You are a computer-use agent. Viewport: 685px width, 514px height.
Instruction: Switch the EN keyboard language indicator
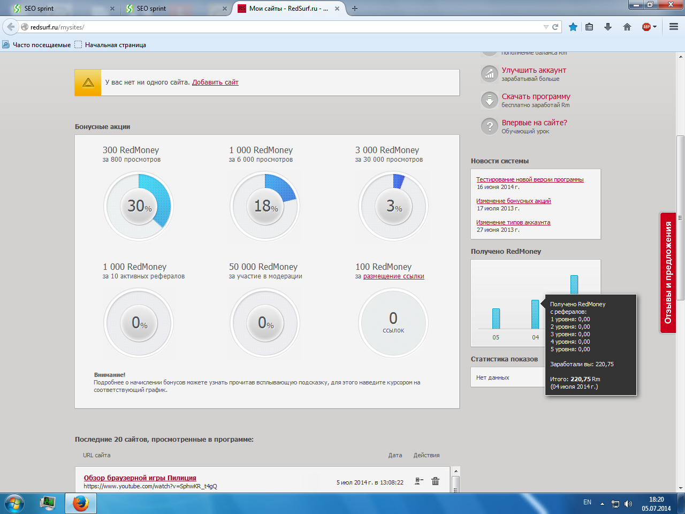coord(587,502)
